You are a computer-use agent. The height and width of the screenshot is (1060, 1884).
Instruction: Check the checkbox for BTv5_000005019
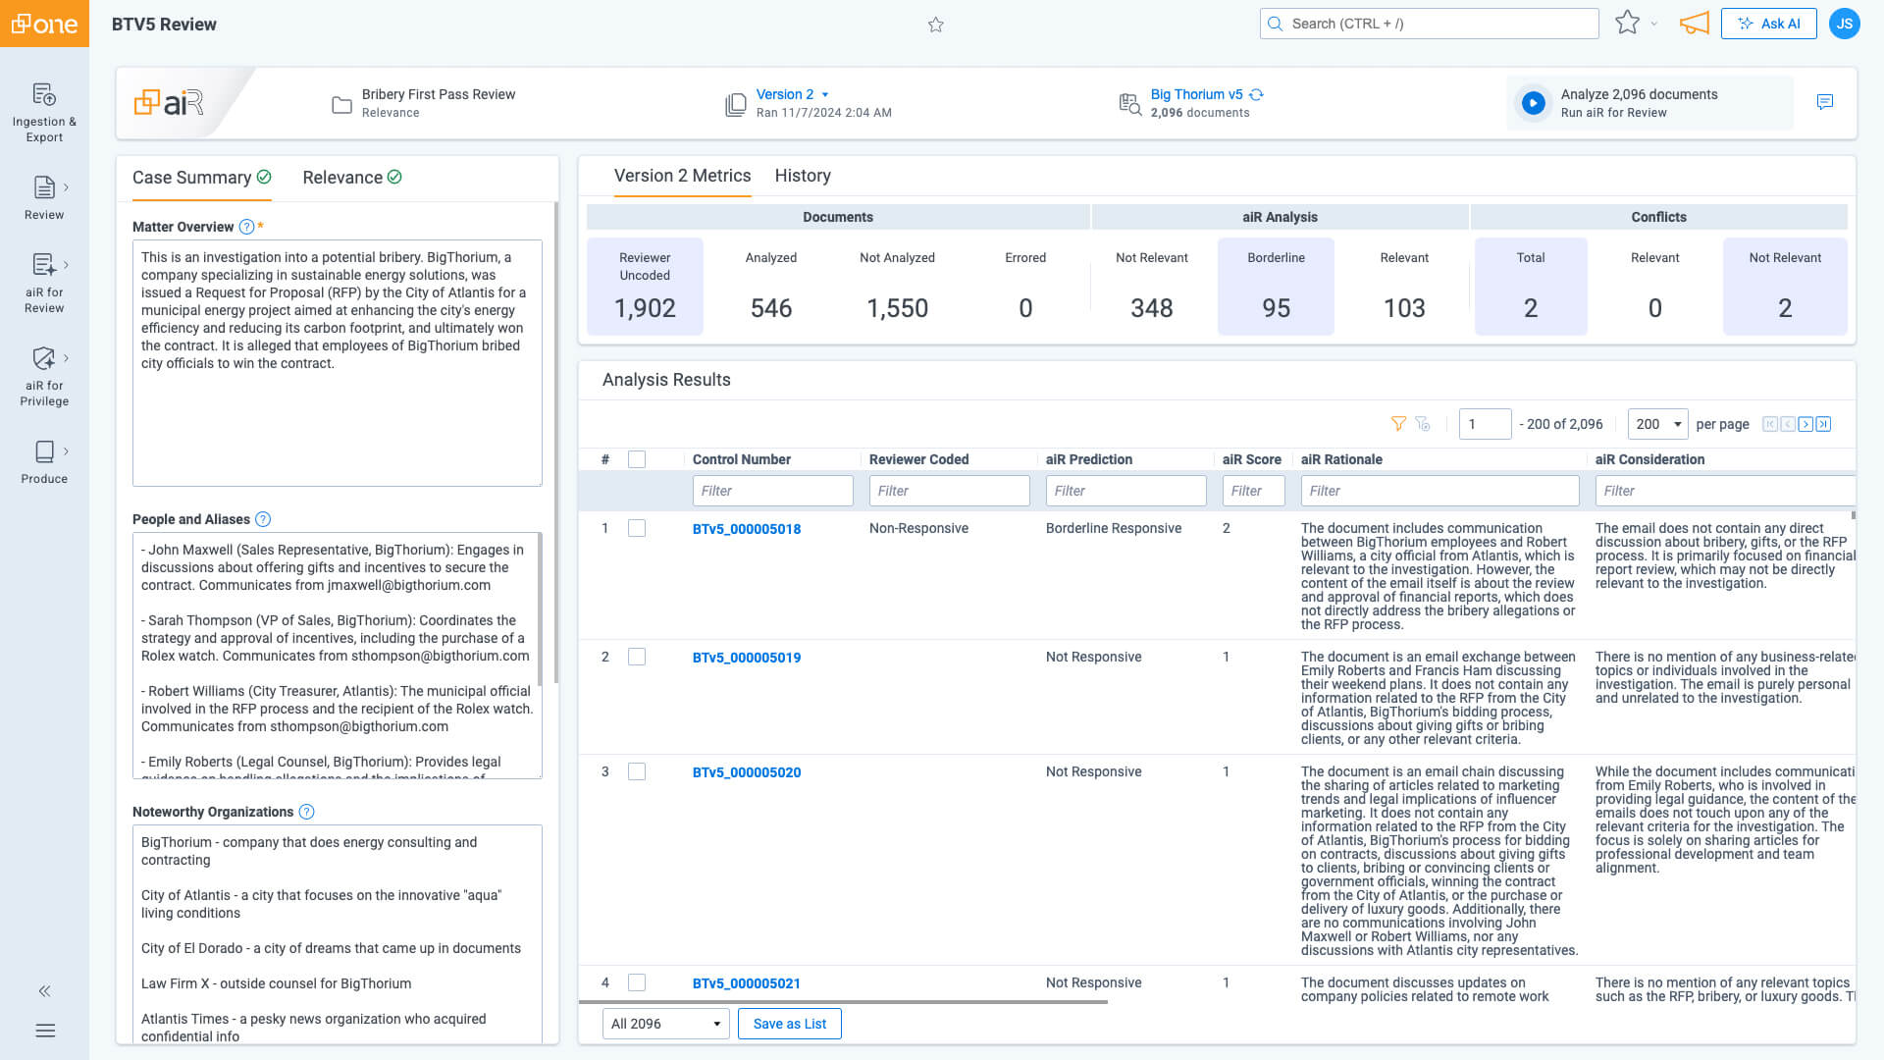pos(636,657)
